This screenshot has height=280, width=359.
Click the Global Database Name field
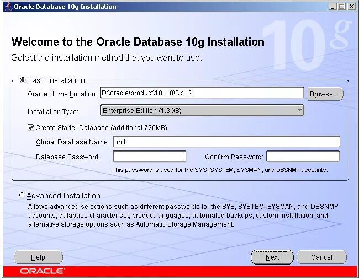click(226, 142)
